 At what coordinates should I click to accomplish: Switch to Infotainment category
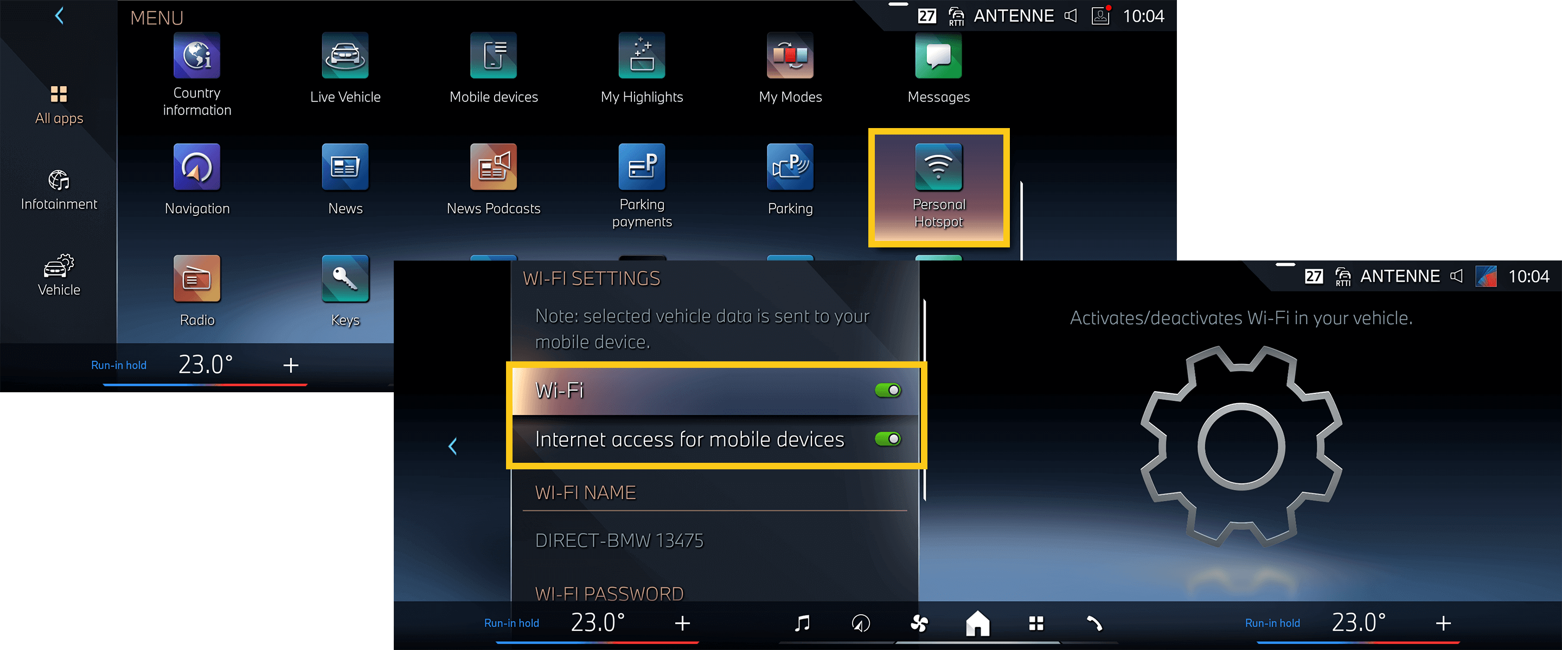coord(59,190)
